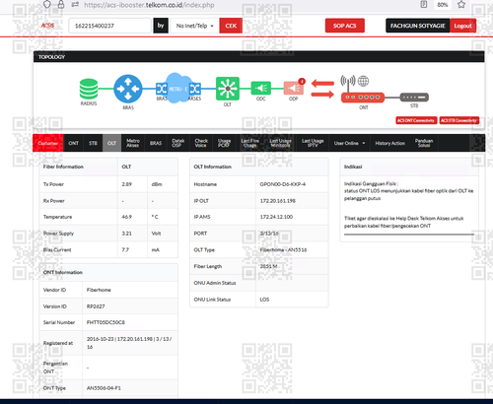Image resolution: width=493 pixels, height=404 pixels.
Task: Click the STB set-top box icon
Action: [x=414, y=98]
